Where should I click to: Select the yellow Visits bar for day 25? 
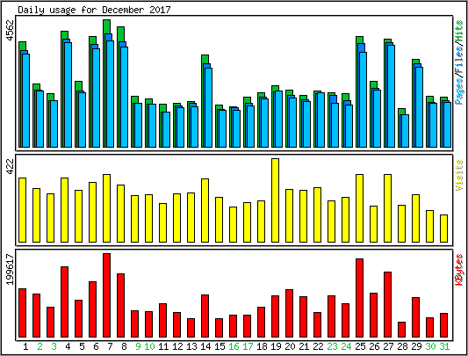359,208
